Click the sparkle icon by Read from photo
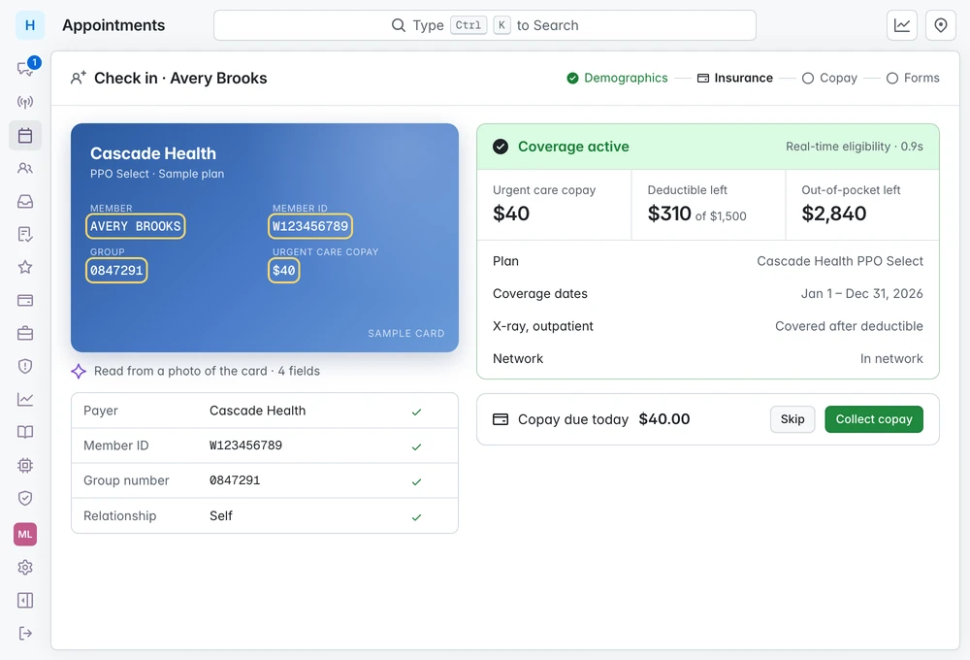This screenshot has height=660, width=970. pyautogui.click(x=79, y=371)
